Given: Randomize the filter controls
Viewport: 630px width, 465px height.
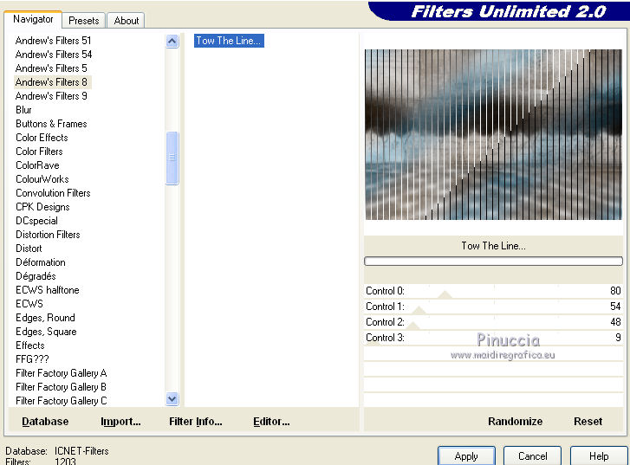Looking at the screenshot, I should click(x=515, y=421).
